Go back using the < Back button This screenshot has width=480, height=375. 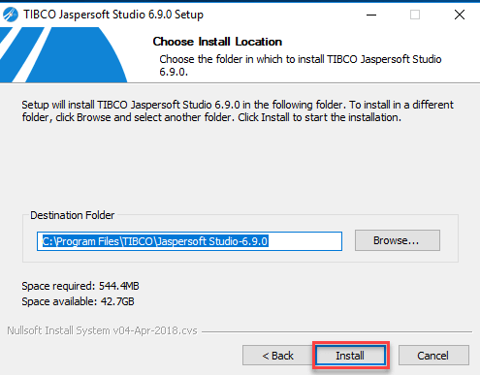pyautogui.click(x=277, y=356)
